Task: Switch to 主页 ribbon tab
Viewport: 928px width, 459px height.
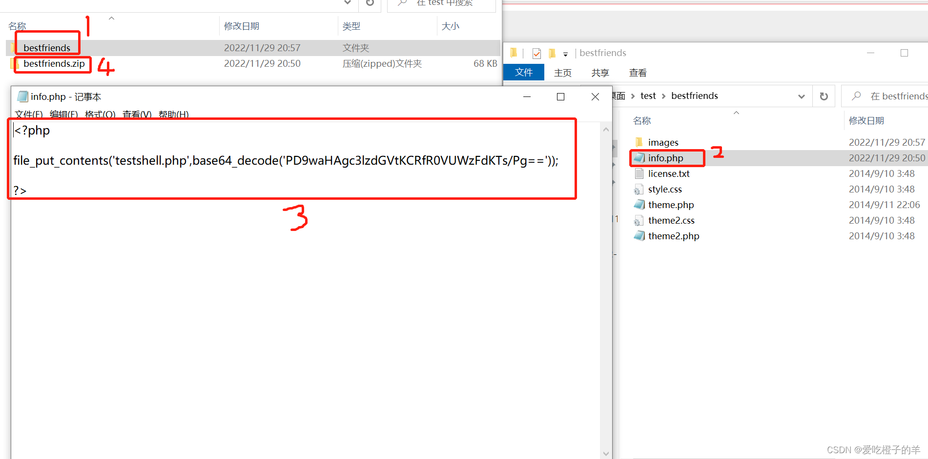Action: click(x=563, y=73)
